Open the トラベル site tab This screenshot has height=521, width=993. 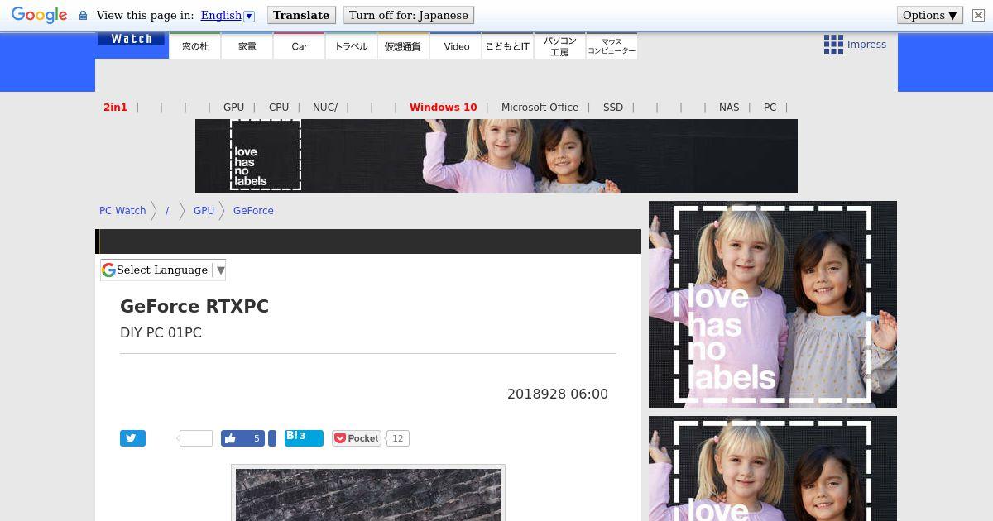coord(351,46)
